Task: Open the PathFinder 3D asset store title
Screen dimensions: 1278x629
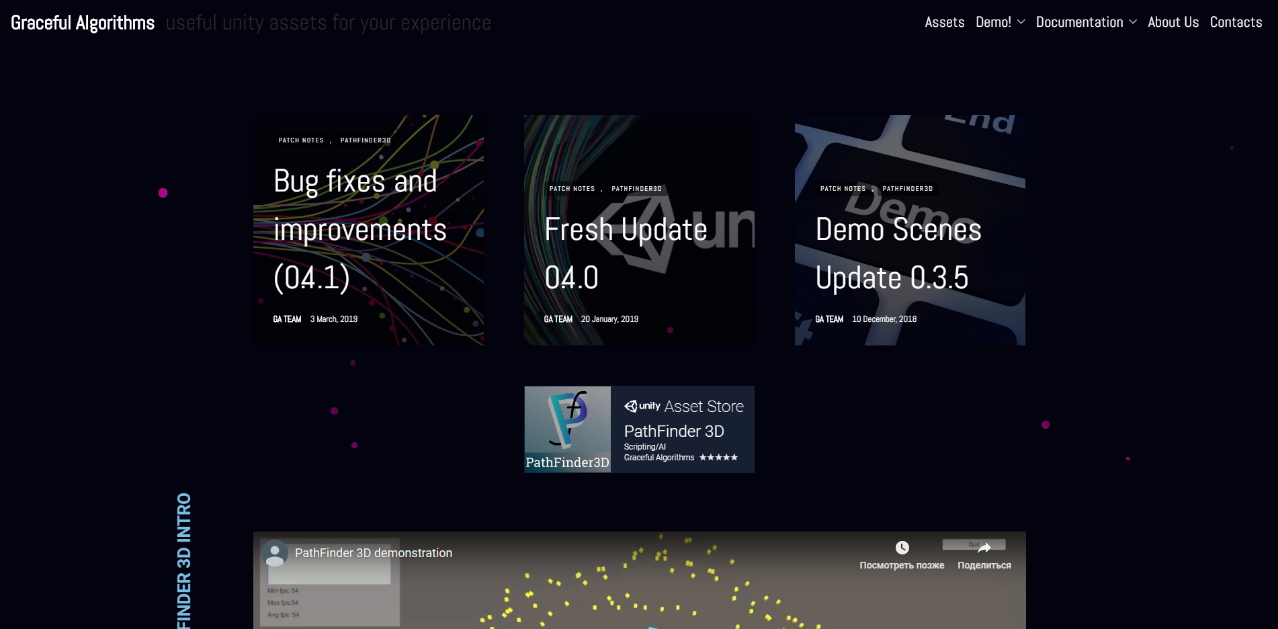Action: point(674,431)
